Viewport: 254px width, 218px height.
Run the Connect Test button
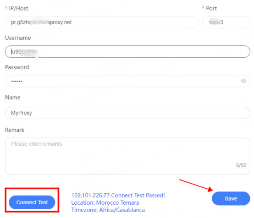(x=32, y=202)
